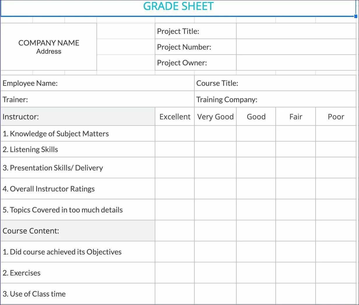
Task: Select the GRADE SHEET title cell
Action: (178, 6)
